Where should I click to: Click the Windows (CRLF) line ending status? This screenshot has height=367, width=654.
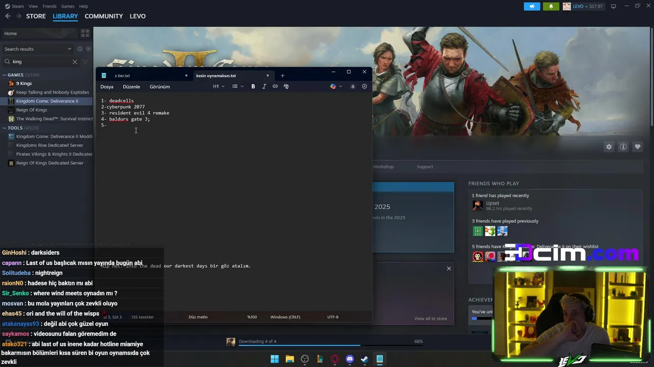285,317
